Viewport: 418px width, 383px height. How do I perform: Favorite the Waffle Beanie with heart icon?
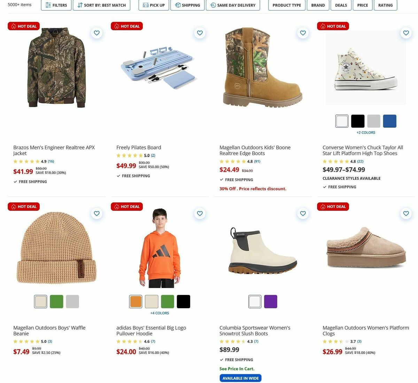[96, 213]
